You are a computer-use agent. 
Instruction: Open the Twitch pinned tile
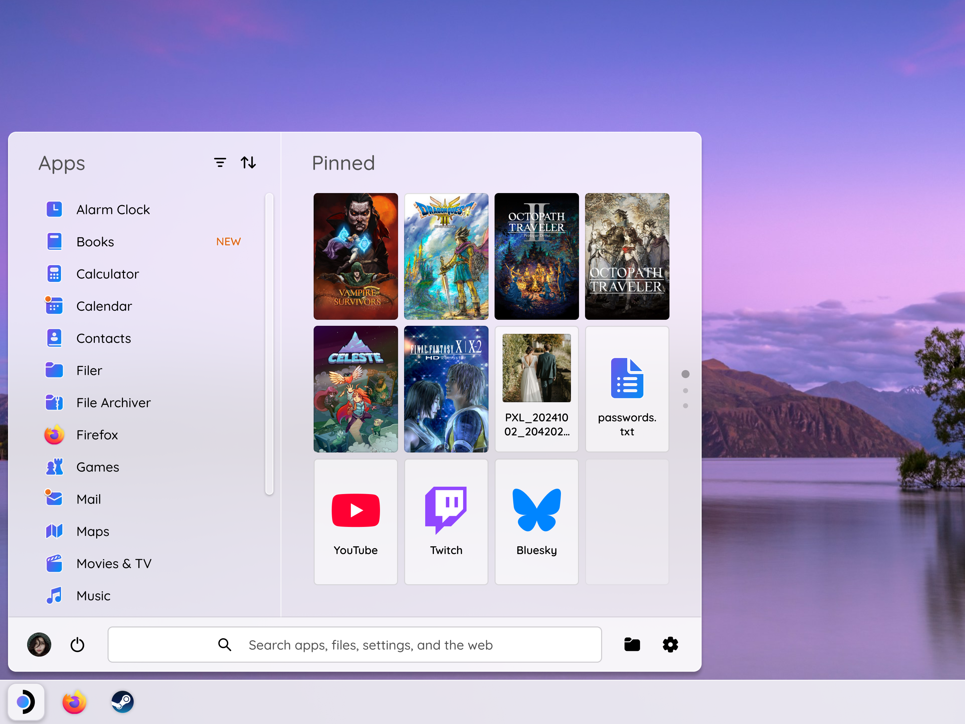point(446,522)
